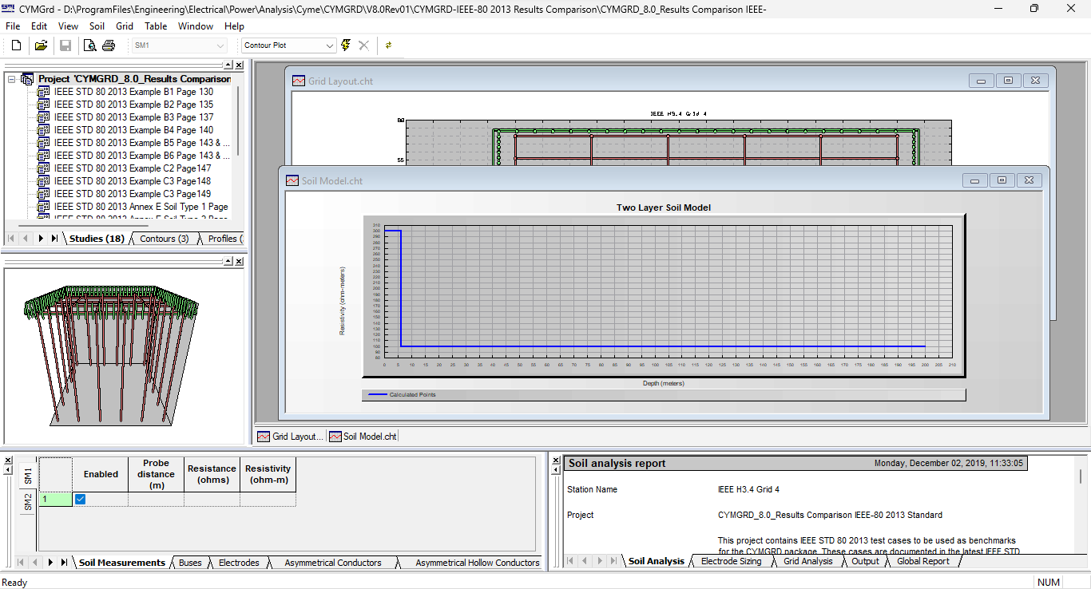
Task: Open the File menu
Action: (x=13, y=26)
